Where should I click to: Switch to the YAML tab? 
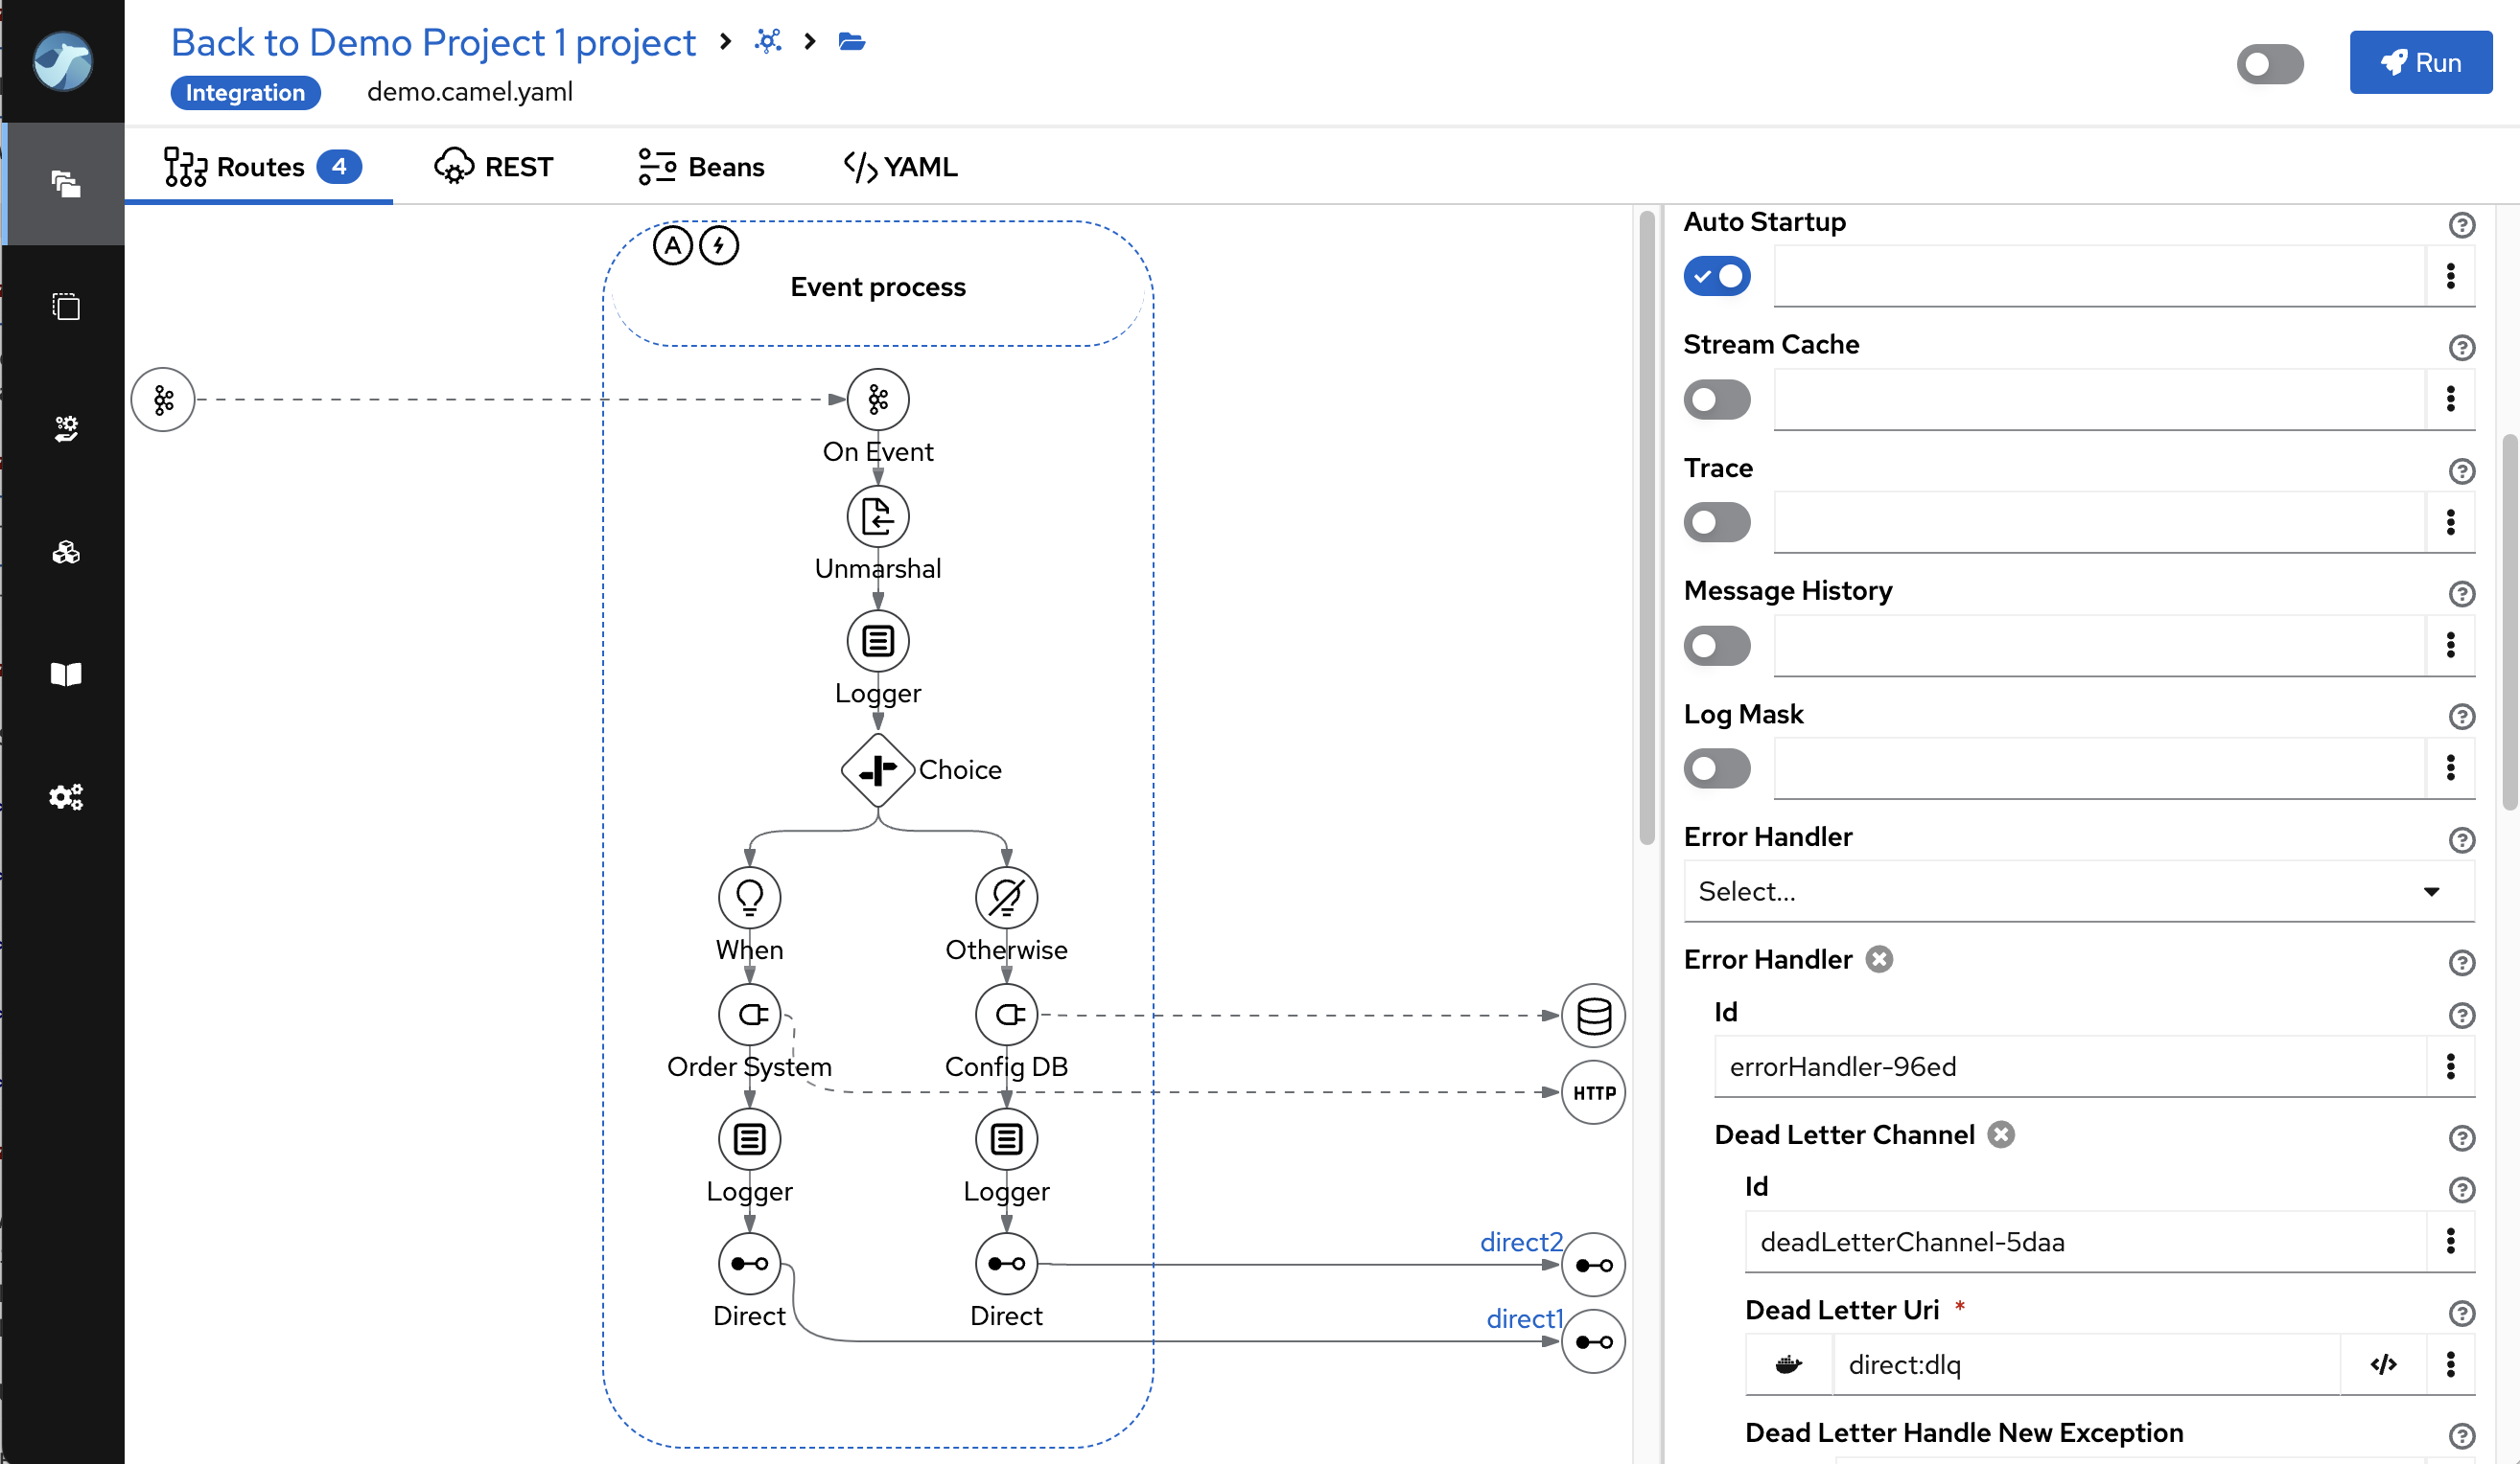point(900,167)
